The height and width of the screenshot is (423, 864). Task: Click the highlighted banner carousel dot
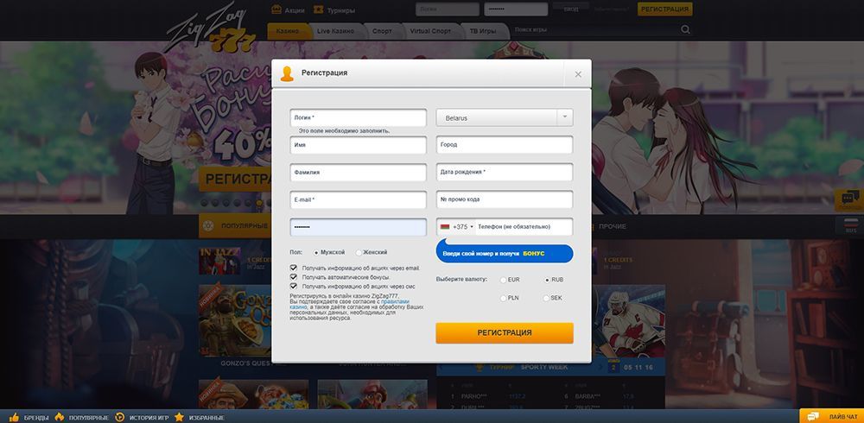pyautogui.click(x=259, y=203)
